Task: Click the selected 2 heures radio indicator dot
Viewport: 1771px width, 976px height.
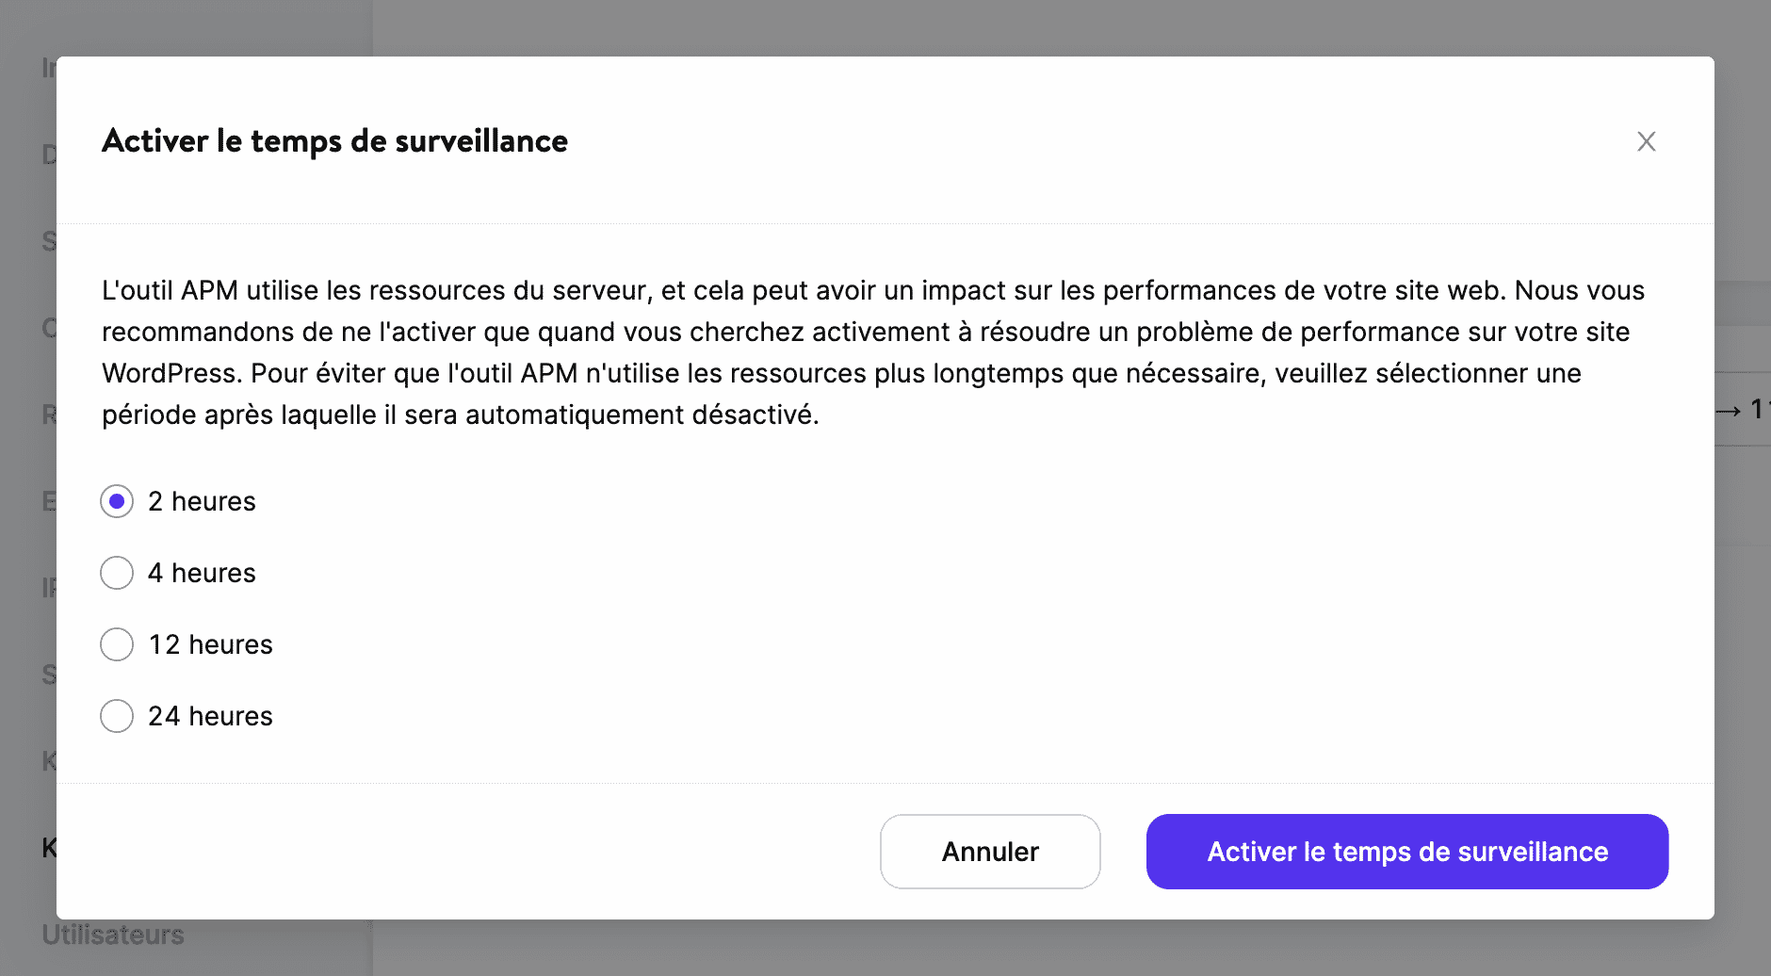Action: 116,501
